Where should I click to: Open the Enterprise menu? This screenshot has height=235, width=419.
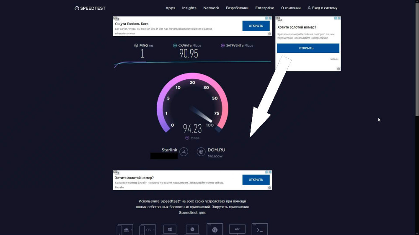coord(264,8)
